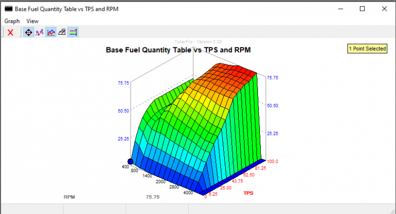Open the Graph menu
The height and width of the screenshot is (214, 396).
(x=12, y=21)
